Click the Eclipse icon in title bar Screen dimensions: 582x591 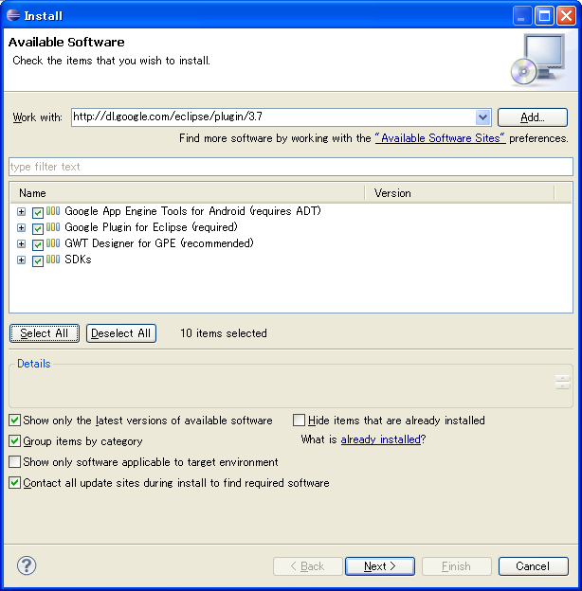point(13,15)
